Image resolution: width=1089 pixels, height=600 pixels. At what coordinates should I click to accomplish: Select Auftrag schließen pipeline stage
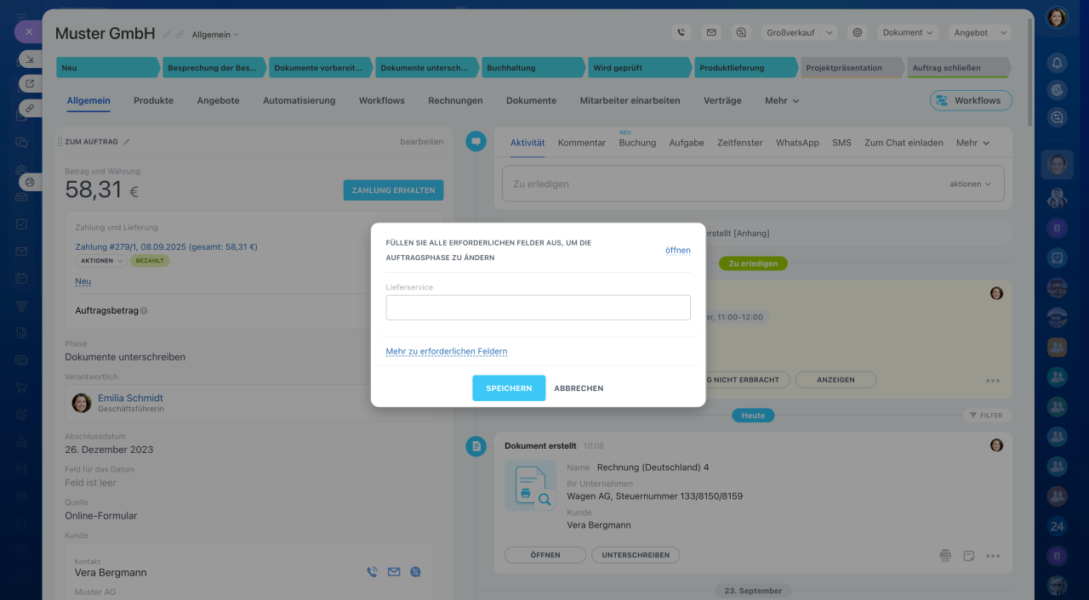click(x=957, y=68)
